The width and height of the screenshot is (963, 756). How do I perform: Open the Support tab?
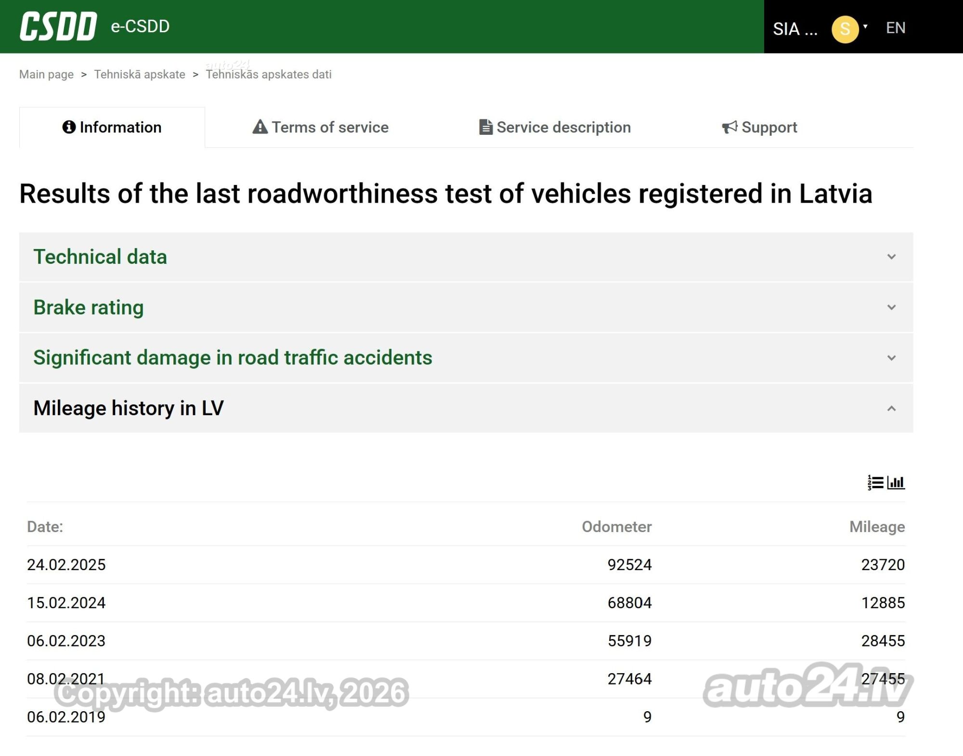pos(759,127)
